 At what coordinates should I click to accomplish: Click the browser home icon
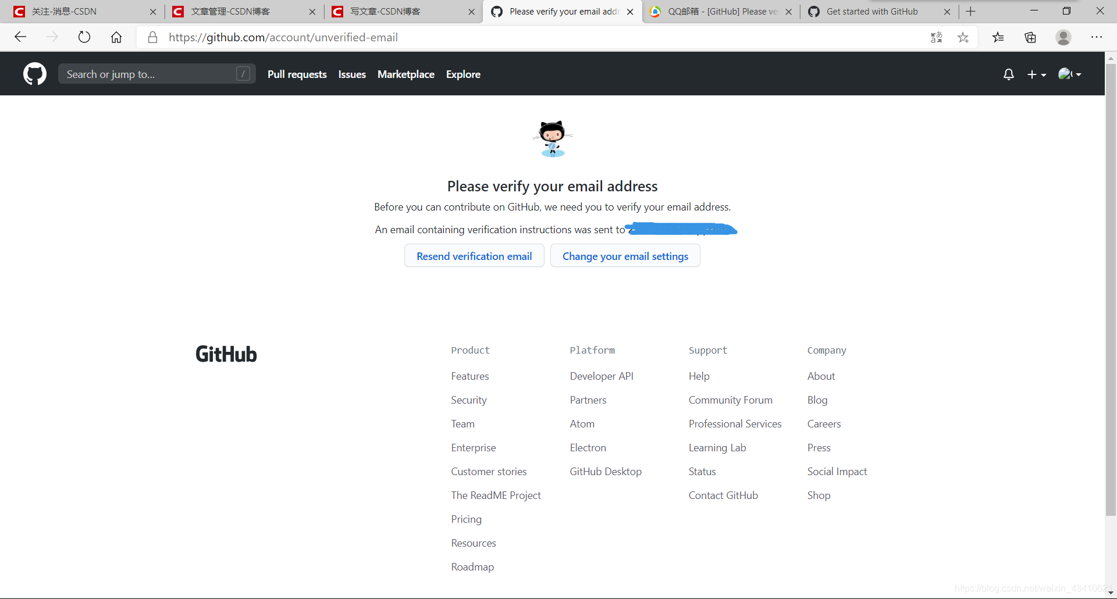tap(116, 37)
